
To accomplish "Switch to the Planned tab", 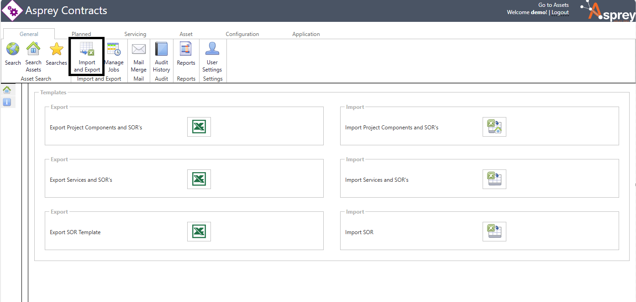I will [81, 34].
